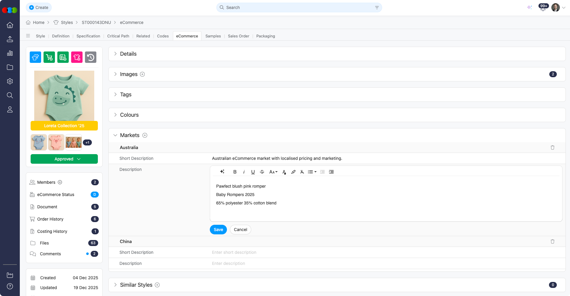
Task: Switch to the Samples tab
Action: 213,36
